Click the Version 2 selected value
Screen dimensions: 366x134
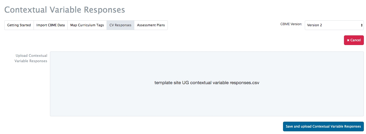[x=314, y=25]
